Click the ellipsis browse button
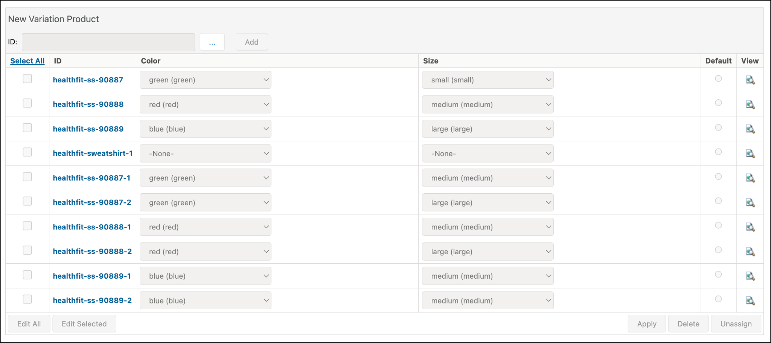The width and height of the screenshot is (771, 343). pos(212,42)
